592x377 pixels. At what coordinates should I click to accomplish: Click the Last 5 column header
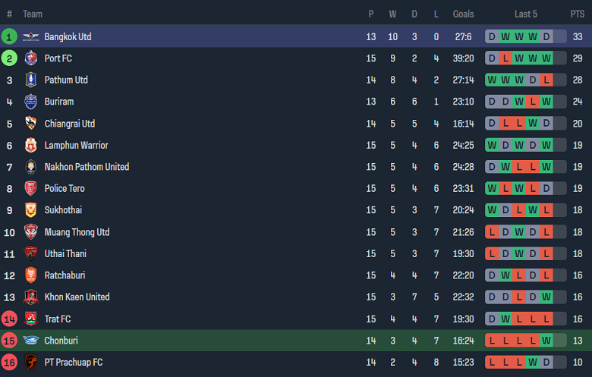tap(526, 14)
